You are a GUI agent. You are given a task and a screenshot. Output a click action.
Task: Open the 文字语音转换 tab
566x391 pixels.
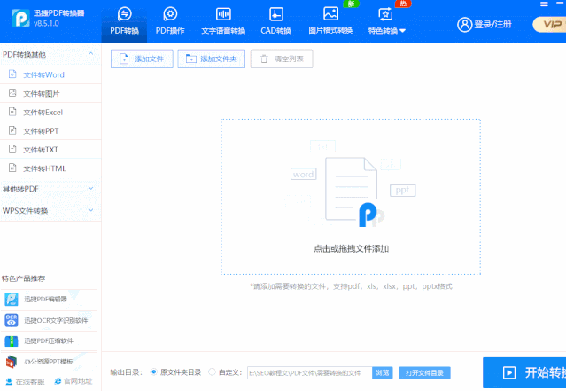pyautogui.click(x=223, y=21)
